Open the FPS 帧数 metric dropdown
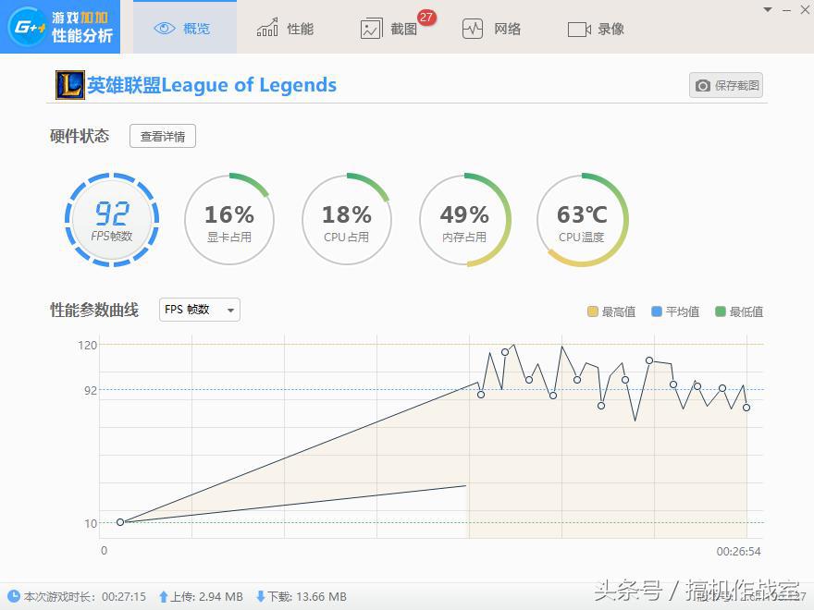 click(x=198, y=310)
